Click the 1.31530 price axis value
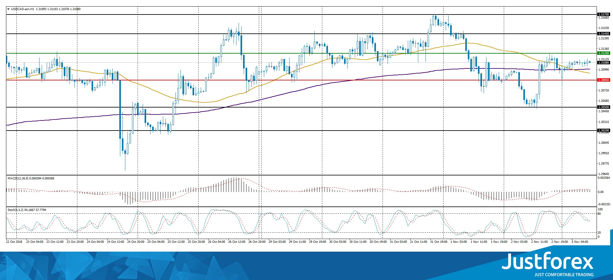The width and height of the screenshot is (613, 280). pos(604,28)
